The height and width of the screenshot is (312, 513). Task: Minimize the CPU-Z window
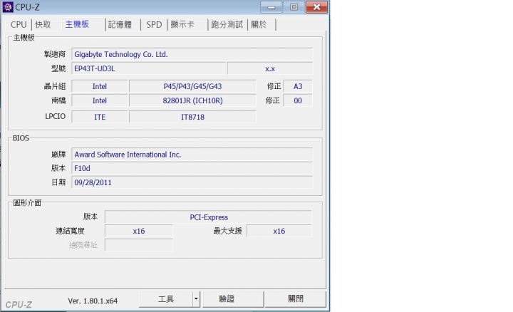[271, 7]
